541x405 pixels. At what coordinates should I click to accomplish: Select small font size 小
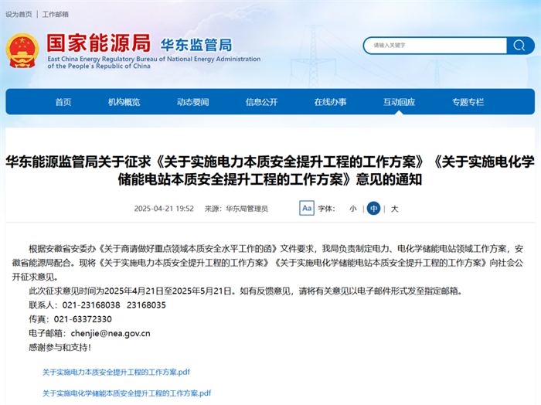point(352,209)
